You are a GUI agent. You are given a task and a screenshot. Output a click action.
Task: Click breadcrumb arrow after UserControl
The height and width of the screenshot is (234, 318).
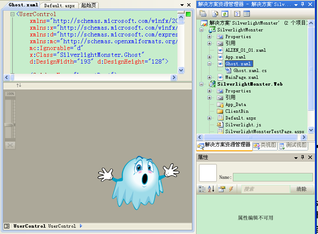pyautogui.click(x=81, y=226)
